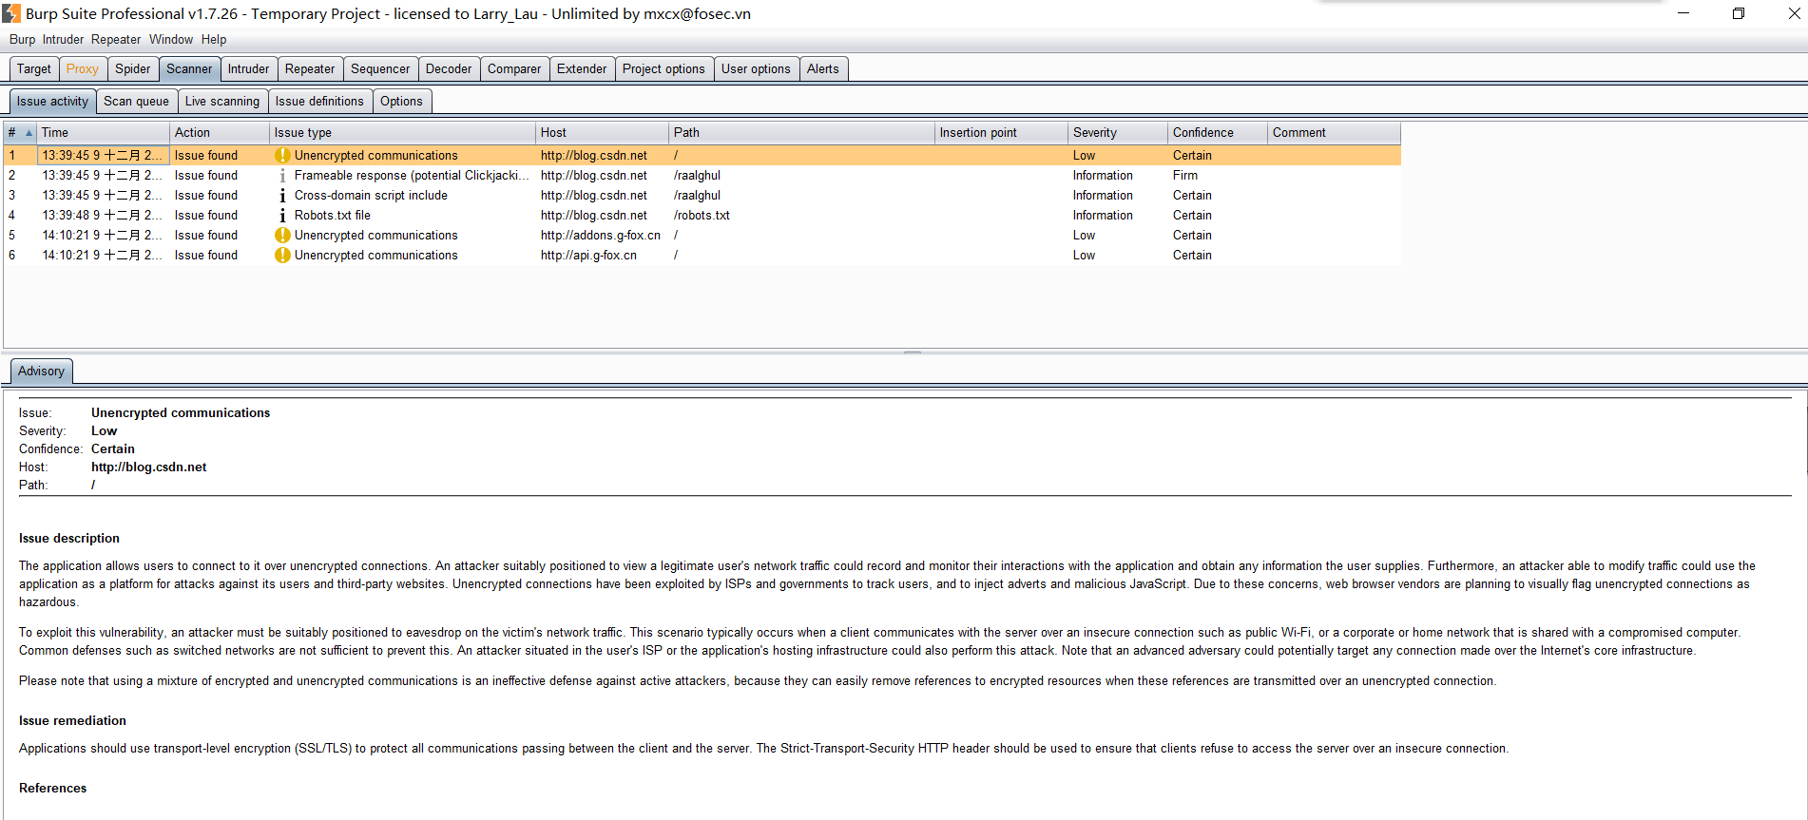Open the Help menu

click(214, 39)
